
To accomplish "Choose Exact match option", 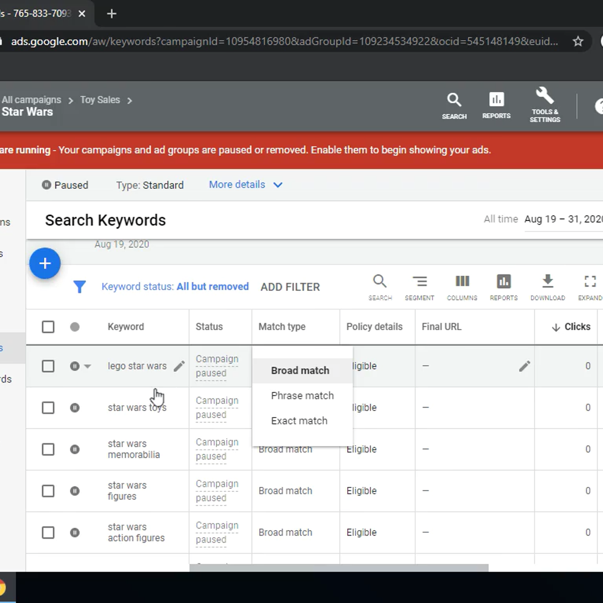I will [299, 421].
